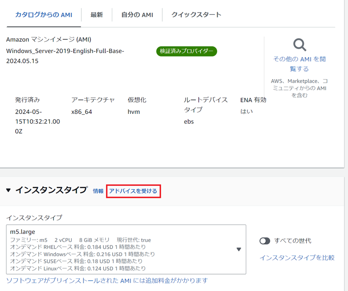Screen dimensions: 348x291
Task: Click the 仮想化 label
Action: pos(137,100)
